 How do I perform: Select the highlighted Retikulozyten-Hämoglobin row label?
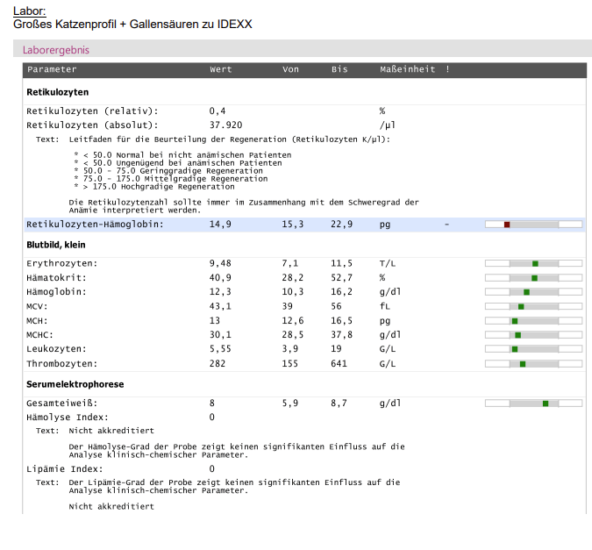pos(95,225)
